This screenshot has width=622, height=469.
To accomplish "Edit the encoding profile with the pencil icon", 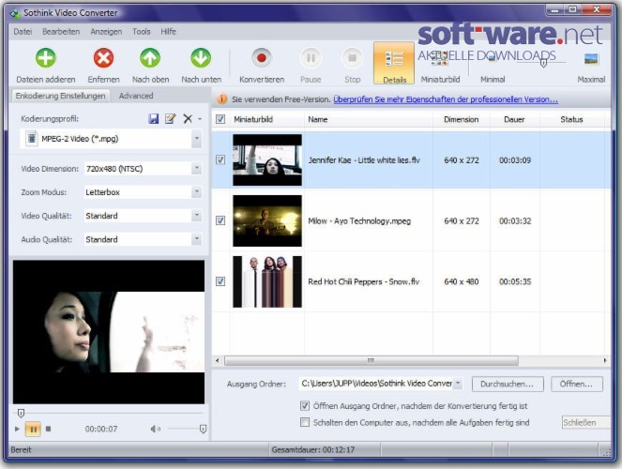I will tap(170, 118).
